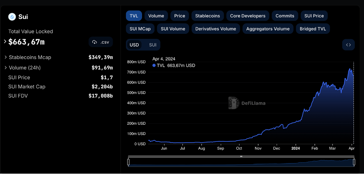The height and width of the screenshot is (174, 364).
Task: Toggle the TVL chart metric
Action: [x=134, y=16]
